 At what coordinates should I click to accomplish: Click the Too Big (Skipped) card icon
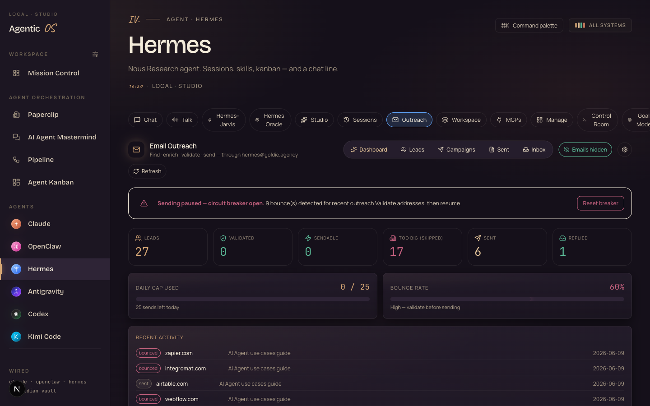pyautogui.click(x=393, y=238)
